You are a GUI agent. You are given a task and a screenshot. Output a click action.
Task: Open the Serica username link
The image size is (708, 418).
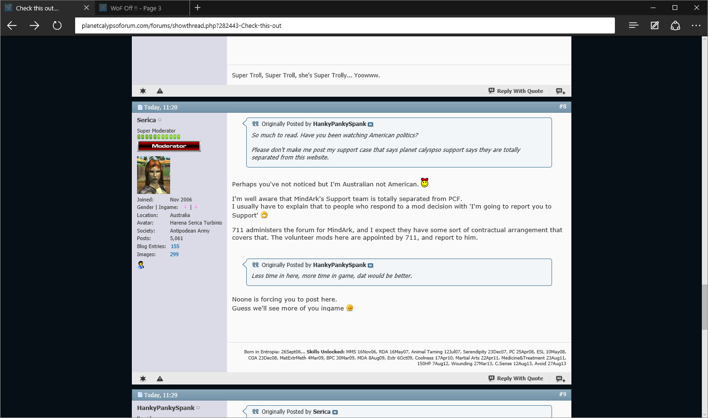[x=146, y=120]
